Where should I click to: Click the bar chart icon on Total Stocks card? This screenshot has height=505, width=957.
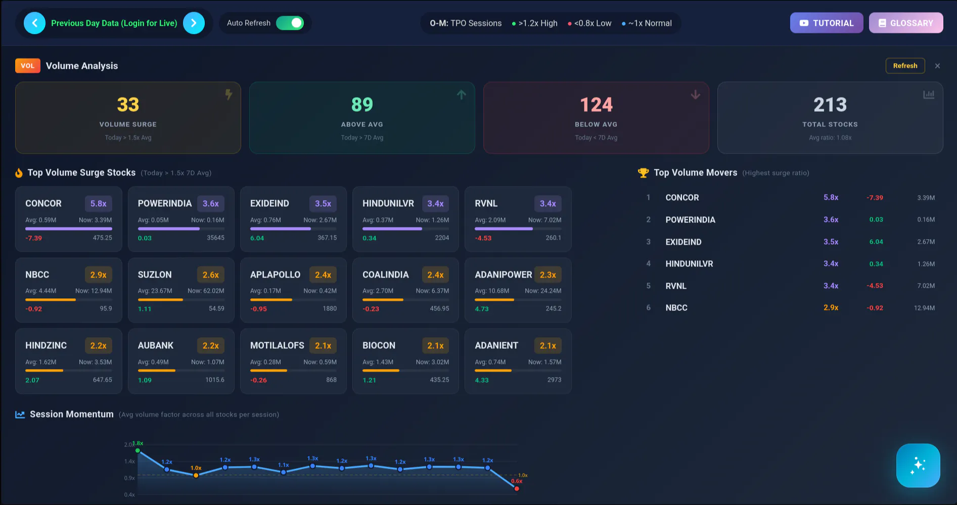[929, 95]
